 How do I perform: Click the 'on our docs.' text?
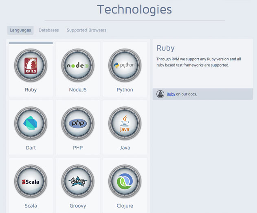click(x=187, y=94)
